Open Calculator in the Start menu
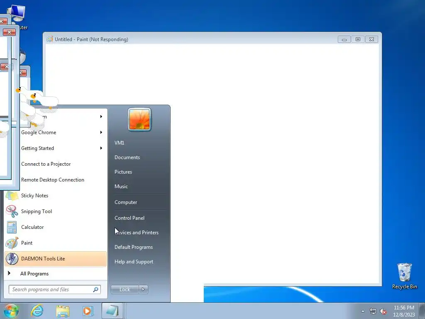Screen dimensions: 425x319 (x=56, y=227)
